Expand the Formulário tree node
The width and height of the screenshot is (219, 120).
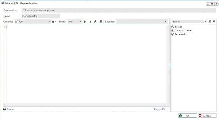[x=173, y=34]
